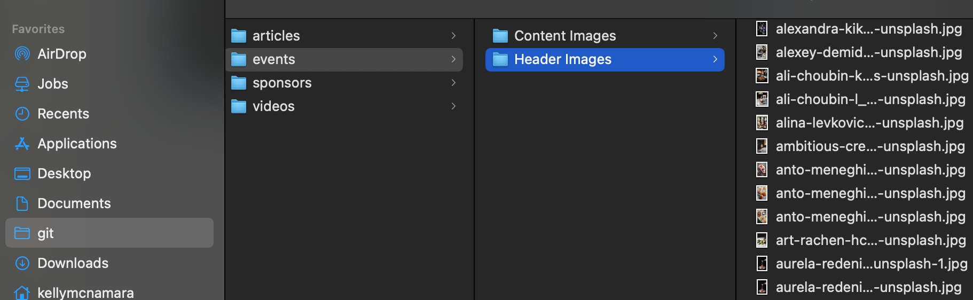Expand the articles folder chevron

453,36
